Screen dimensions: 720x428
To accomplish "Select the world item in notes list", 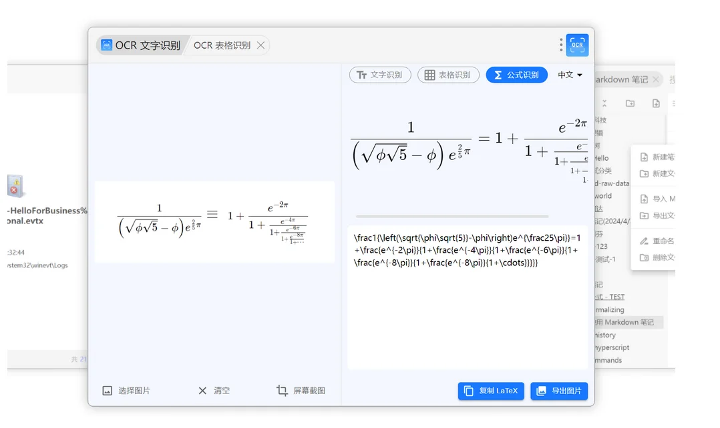I will (603, 196).
